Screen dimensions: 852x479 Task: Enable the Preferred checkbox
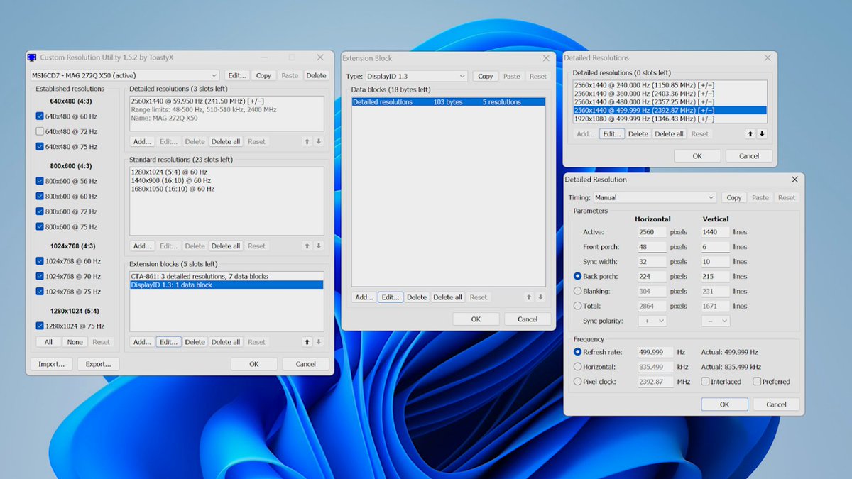(x=757, y=381)
